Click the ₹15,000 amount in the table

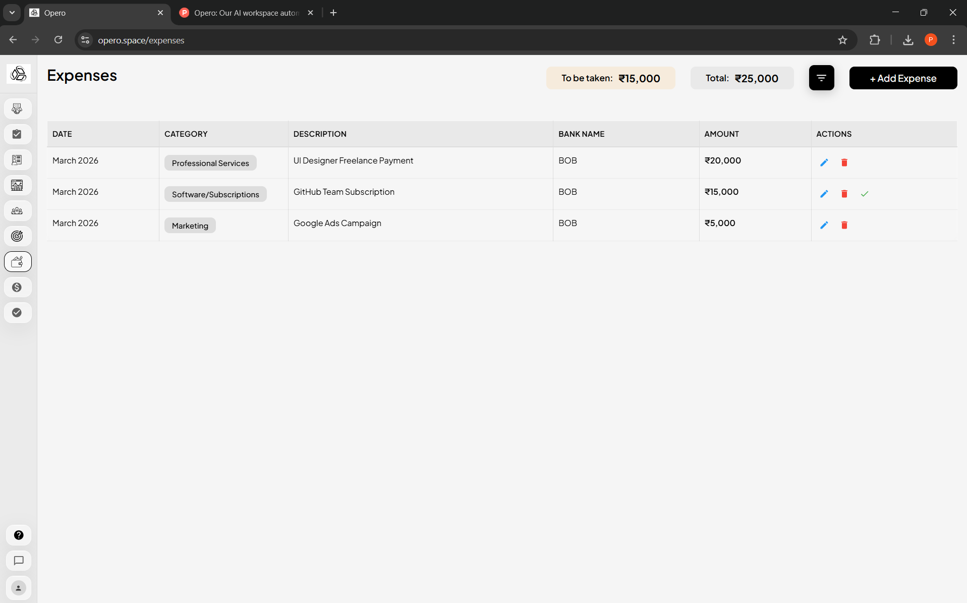721,192
